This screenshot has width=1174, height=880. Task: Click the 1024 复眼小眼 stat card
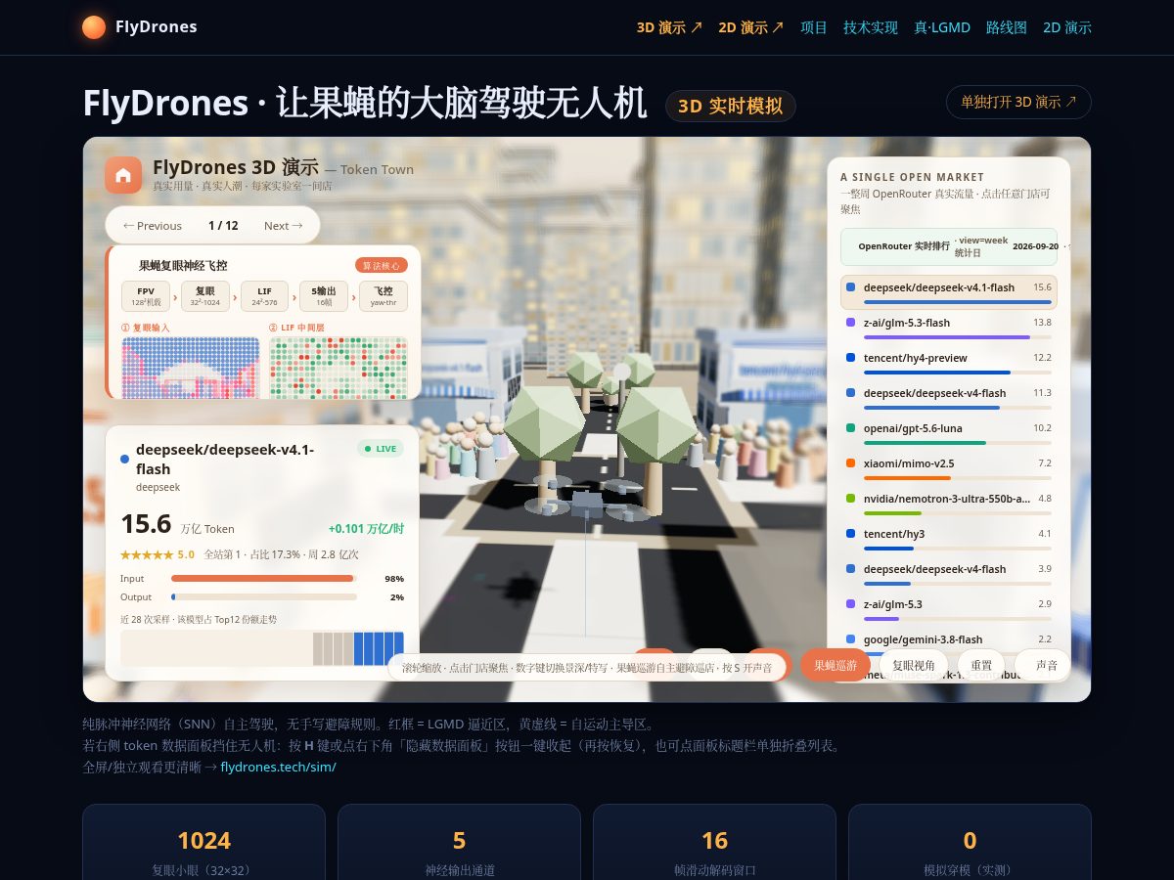203,842
